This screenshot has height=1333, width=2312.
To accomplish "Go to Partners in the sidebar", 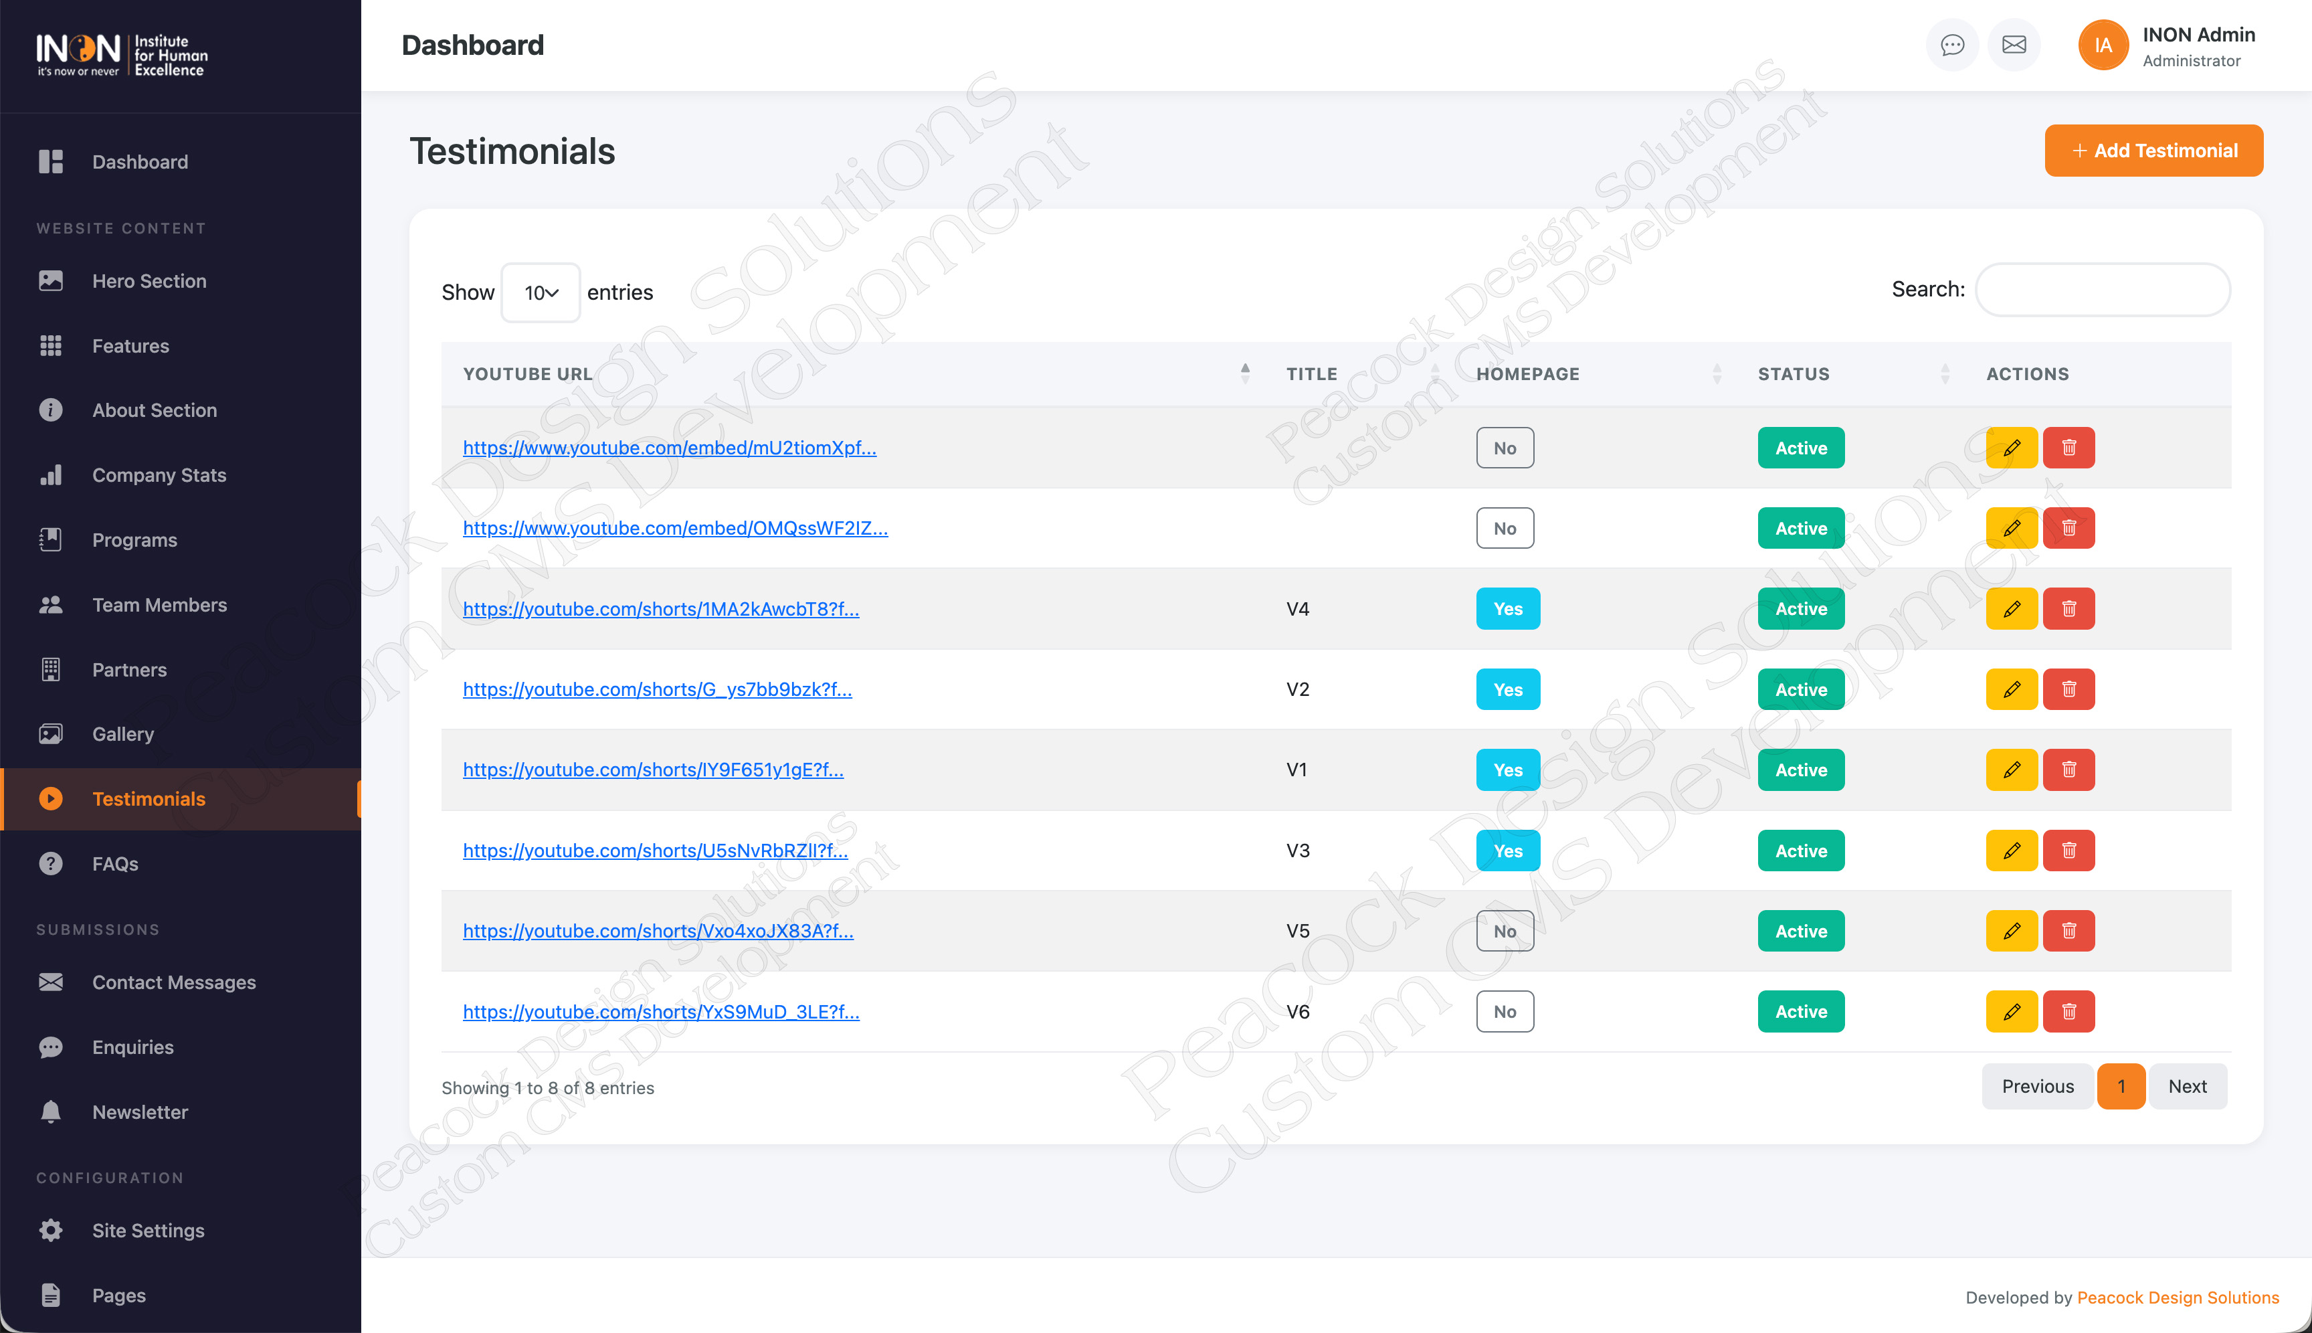I will click(181, 670).
